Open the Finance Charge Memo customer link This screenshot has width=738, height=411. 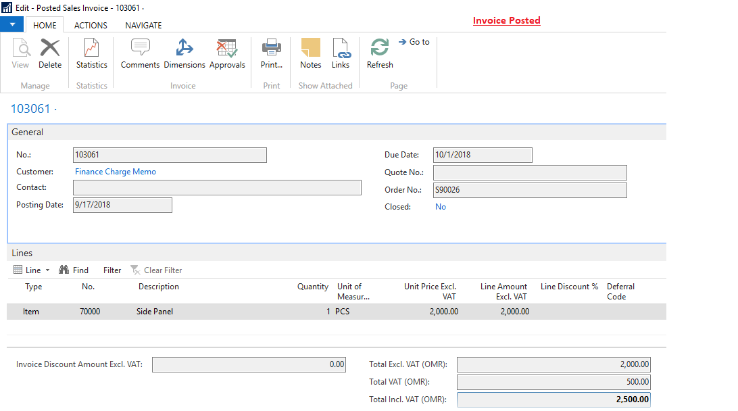(115, 171)
